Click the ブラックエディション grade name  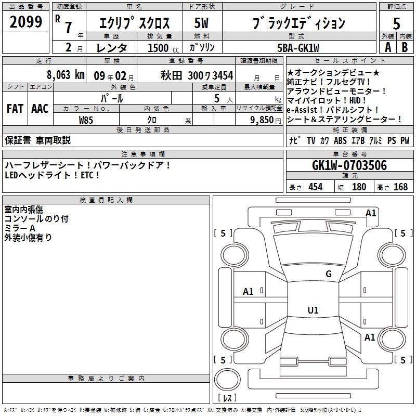[298, 23]
